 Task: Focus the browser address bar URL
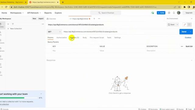tap(85, 7)
